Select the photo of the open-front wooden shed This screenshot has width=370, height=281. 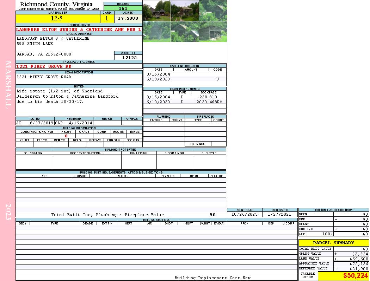[x=213, y=32]
